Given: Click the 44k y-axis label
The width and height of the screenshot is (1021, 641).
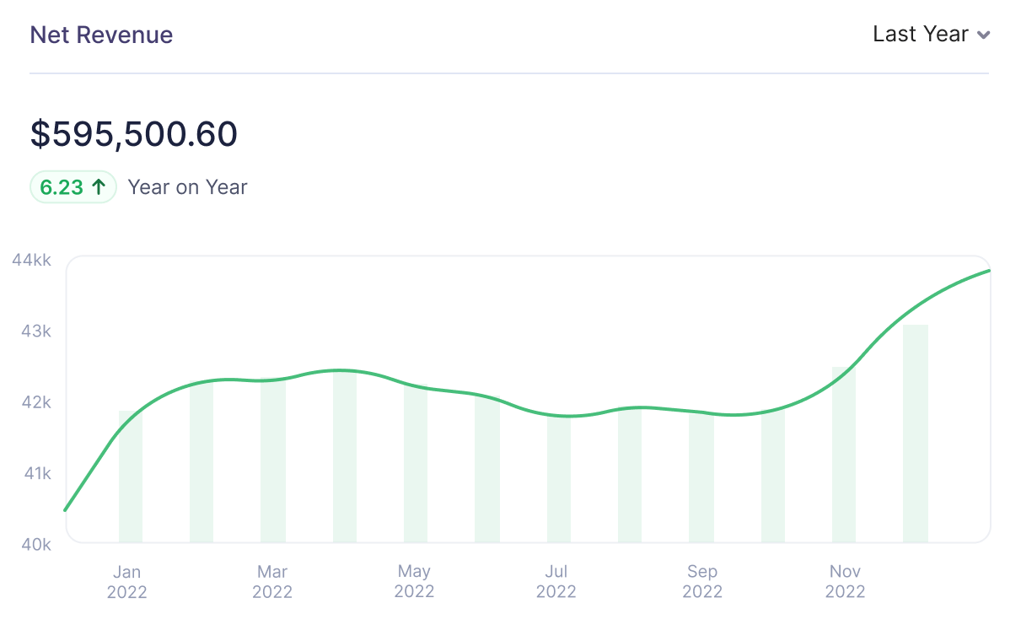Looking at the screenshot, I should (33, 260).
